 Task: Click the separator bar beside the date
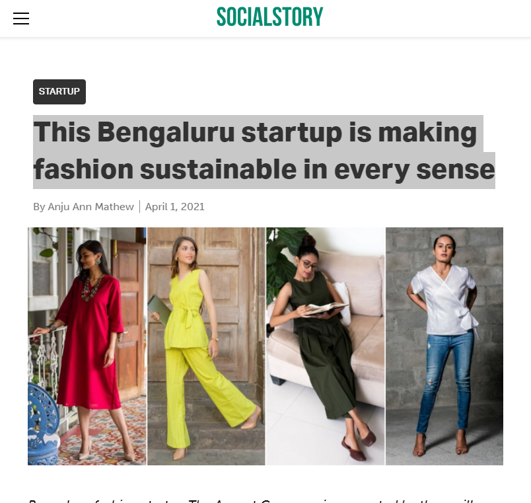(x=141, y=206)
